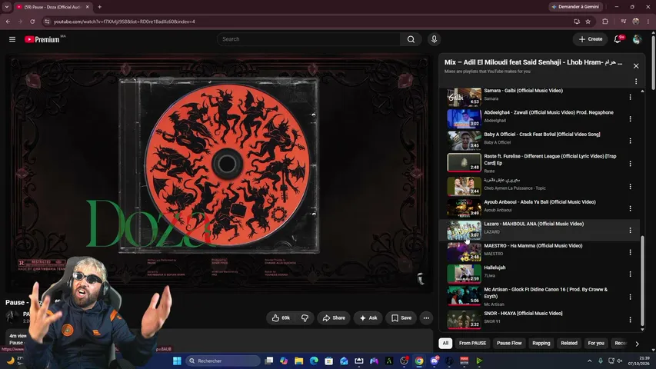656x369 pixels.
Task: Open tab search dropdown arrow
Action: (x=7, y=7)
